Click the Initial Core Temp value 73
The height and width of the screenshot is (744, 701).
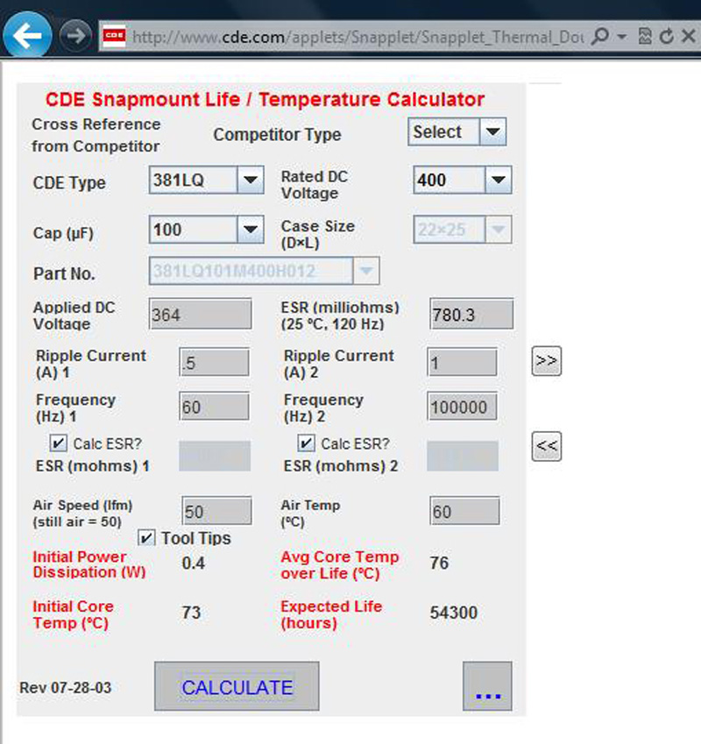pos(192,613)
